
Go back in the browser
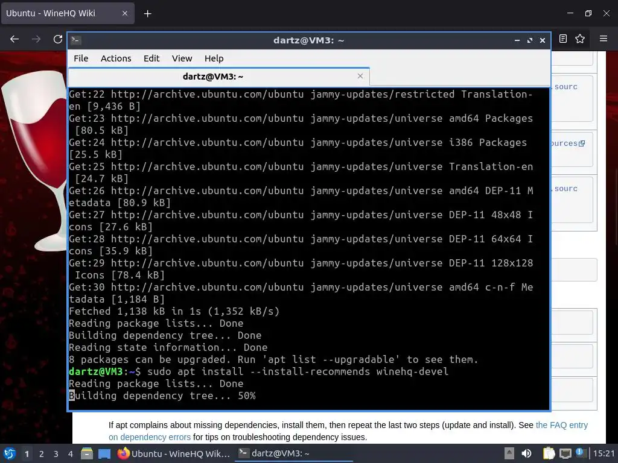[14, 39]
